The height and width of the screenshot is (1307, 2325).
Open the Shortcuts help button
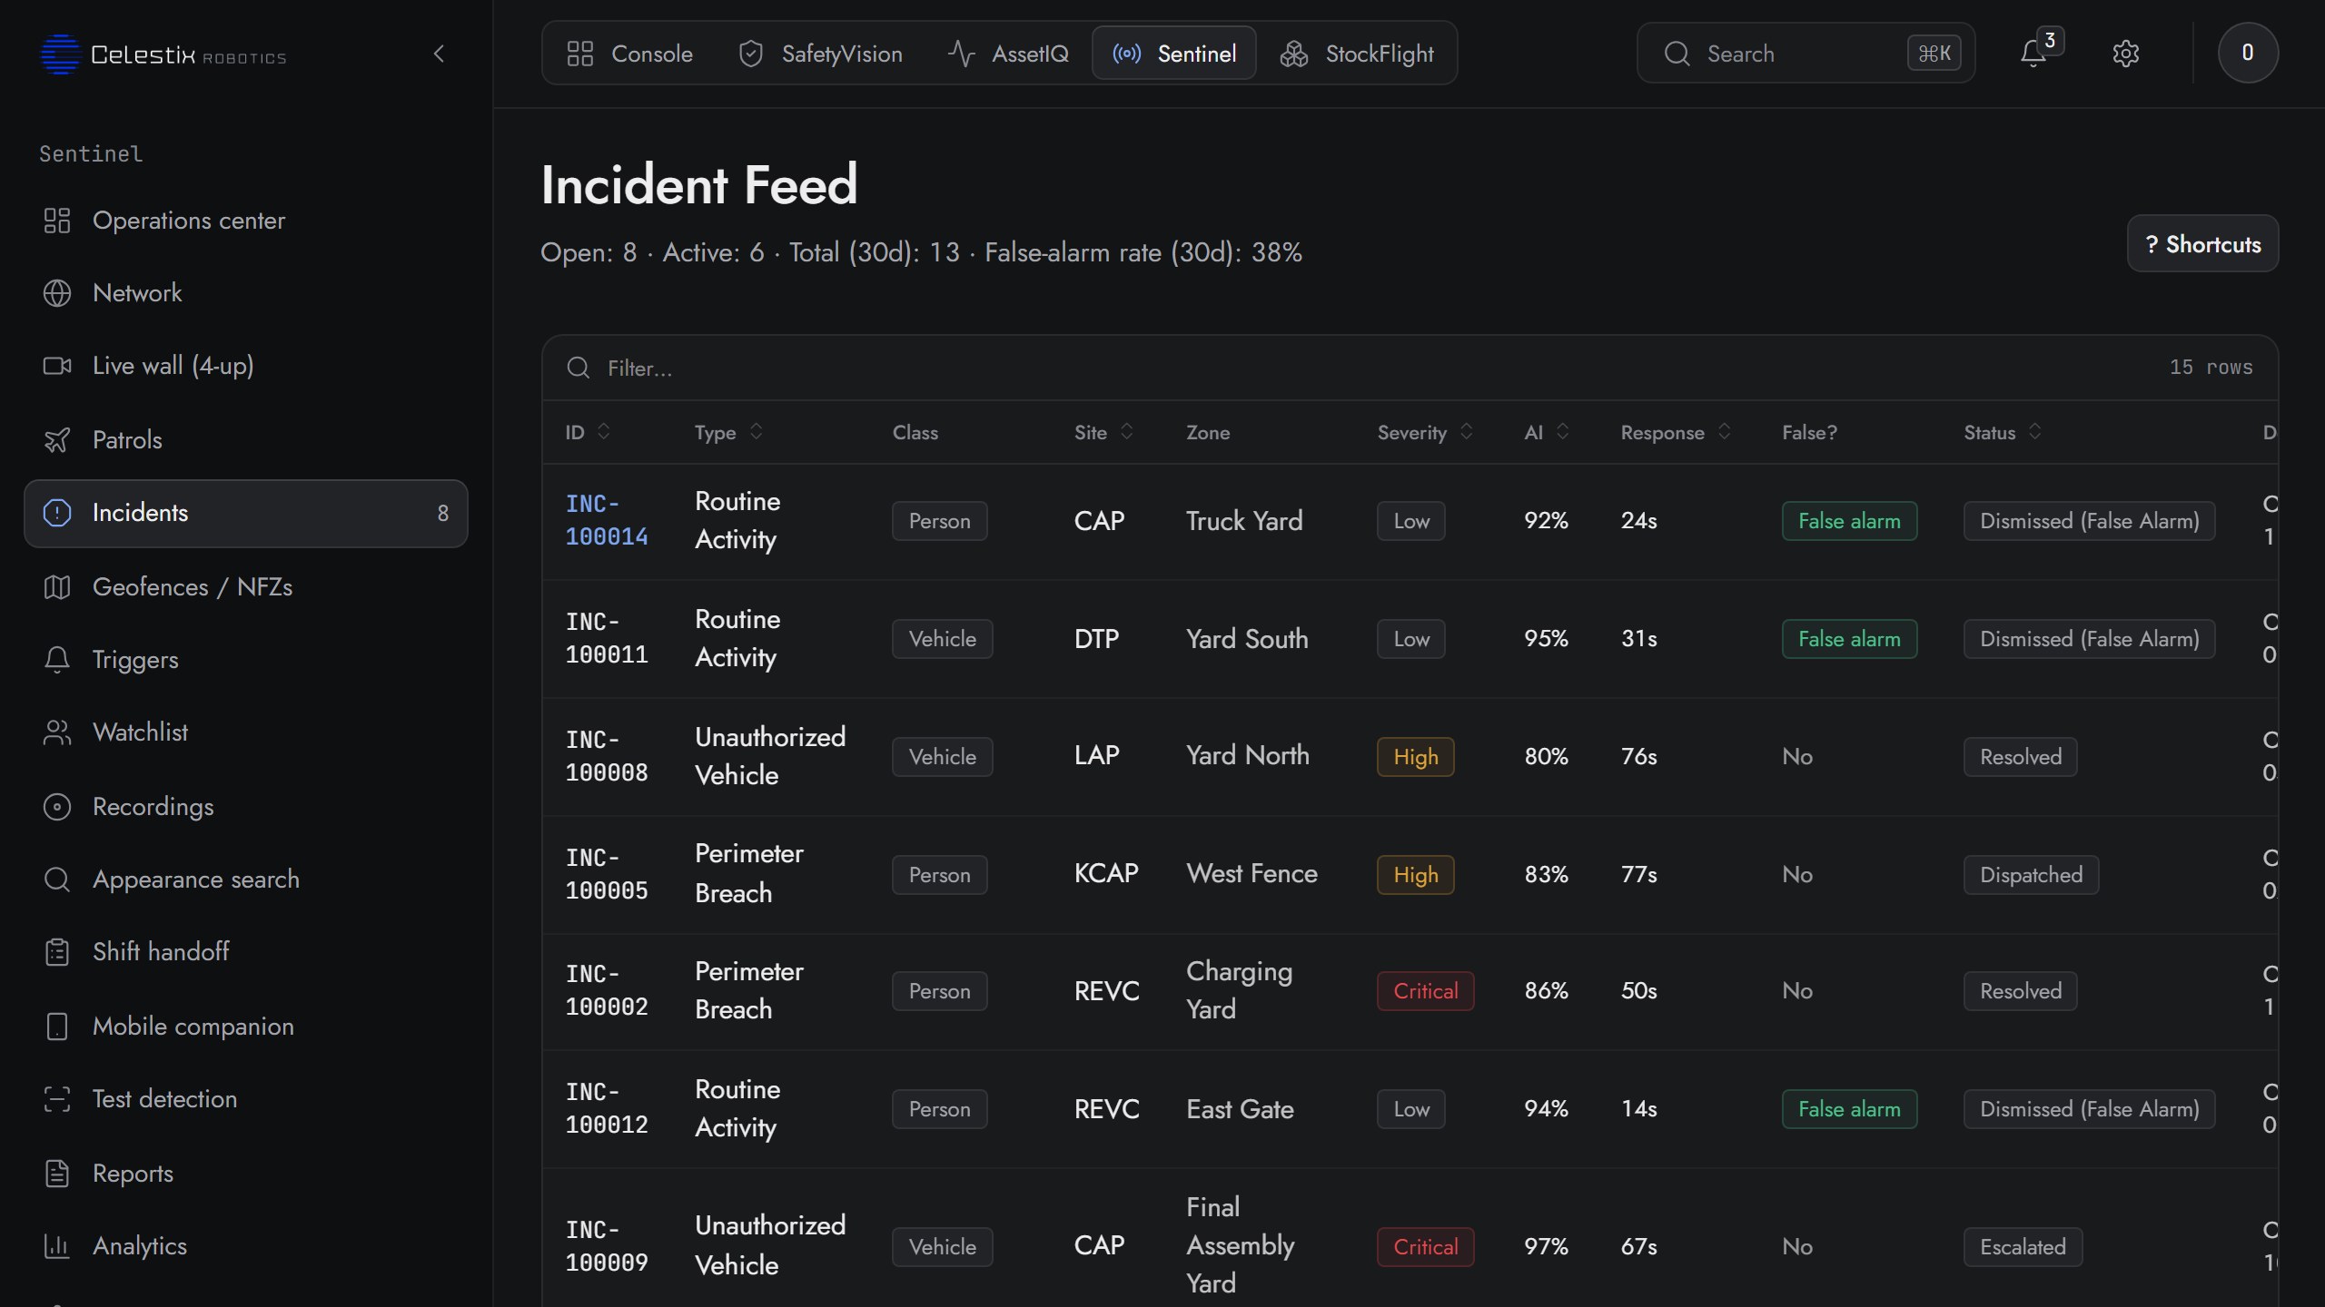pyautogui.click(x=2202, y=243)
